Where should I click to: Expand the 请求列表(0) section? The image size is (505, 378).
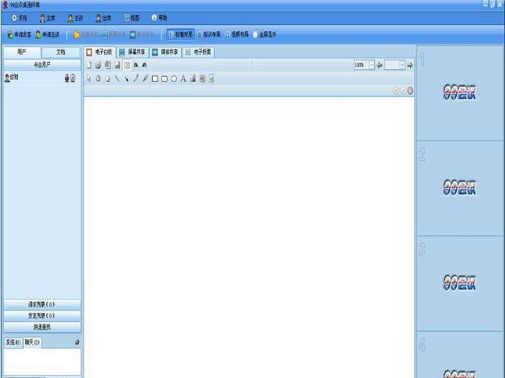click(42, 305)
